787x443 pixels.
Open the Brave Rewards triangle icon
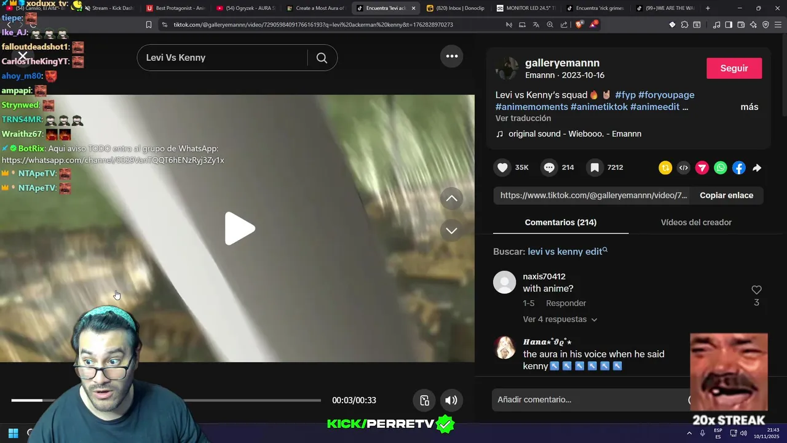(593, 25)
